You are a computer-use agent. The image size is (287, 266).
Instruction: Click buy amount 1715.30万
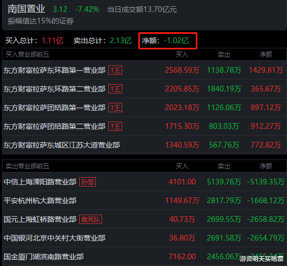tap(182, 126)
